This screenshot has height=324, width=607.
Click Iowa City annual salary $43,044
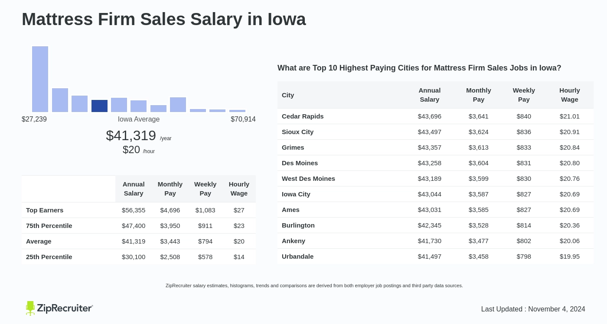[430, 194]
